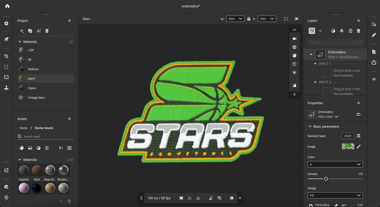The image size is (380, 207).
Task: Toggle the half-filled circle filter in Assets
Action: [x=39, y=148]
